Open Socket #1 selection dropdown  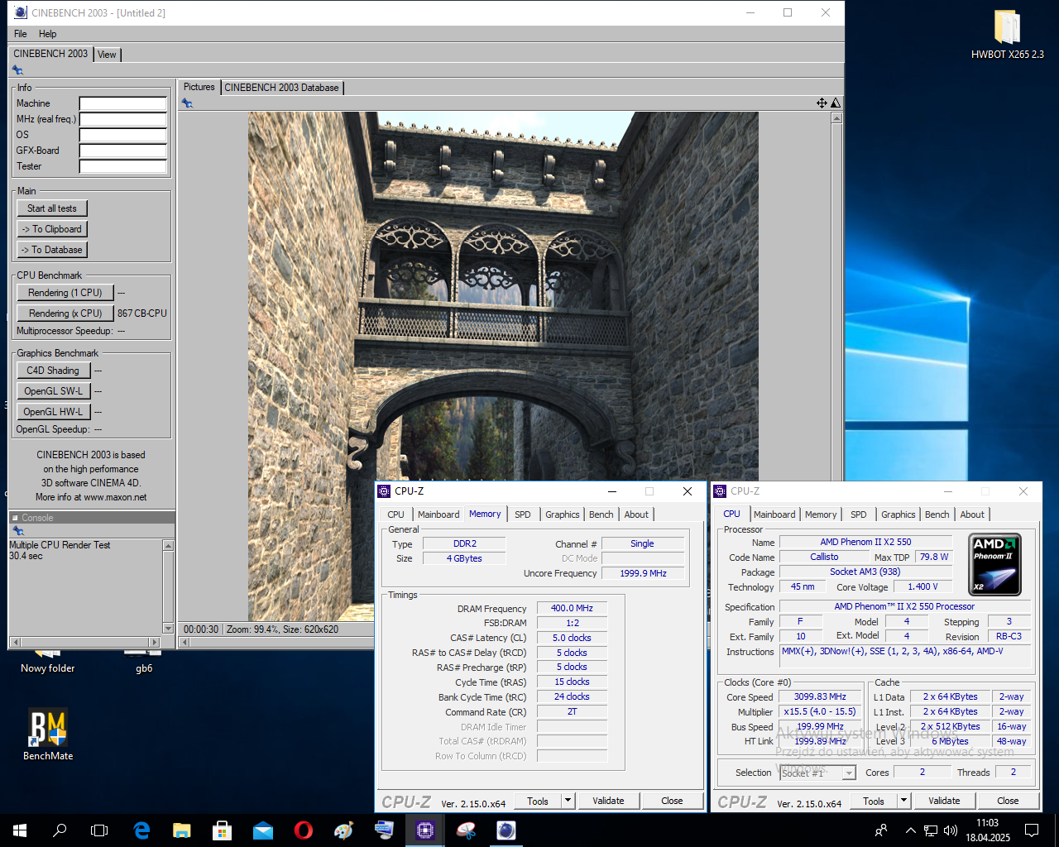tap(817, 773)
